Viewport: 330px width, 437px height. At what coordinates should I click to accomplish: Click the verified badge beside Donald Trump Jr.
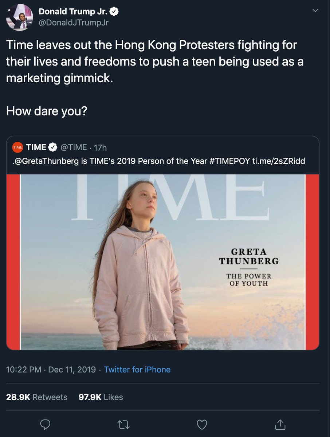pos(114,12)
